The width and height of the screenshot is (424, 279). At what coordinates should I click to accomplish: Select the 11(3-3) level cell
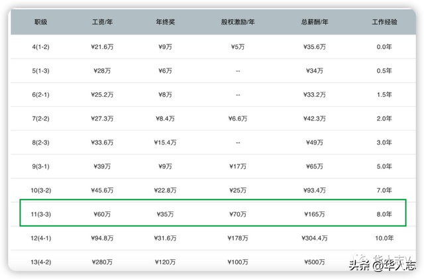click(x=40, y=214)
